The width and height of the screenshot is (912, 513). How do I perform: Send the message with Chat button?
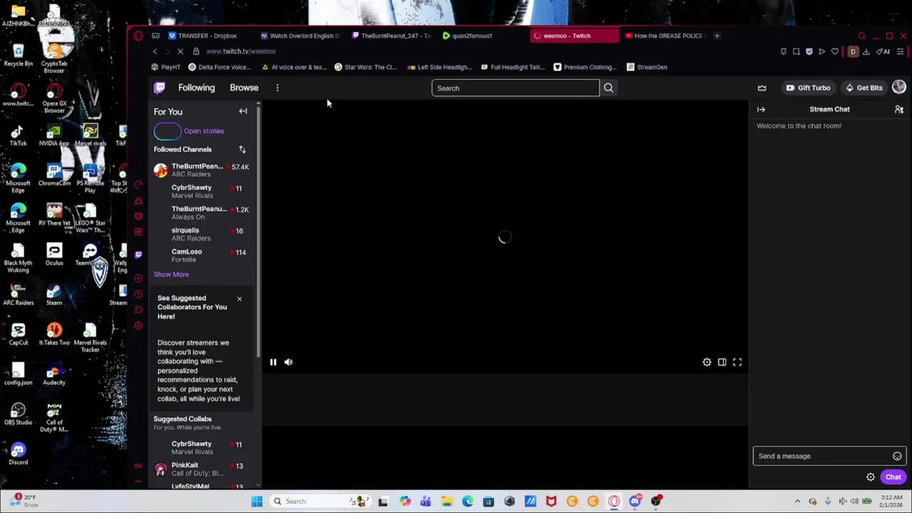[893, 477]
